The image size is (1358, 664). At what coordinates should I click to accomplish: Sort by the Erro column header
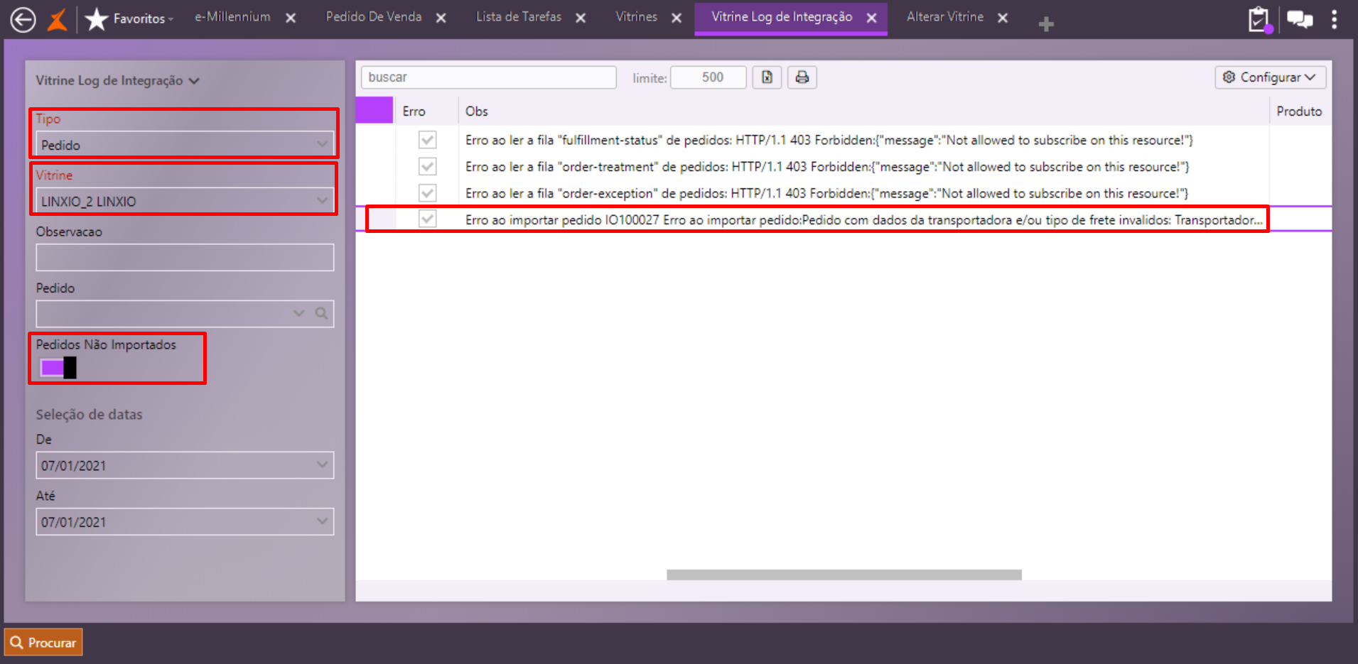pyautogui.click(x=414, y=111)
